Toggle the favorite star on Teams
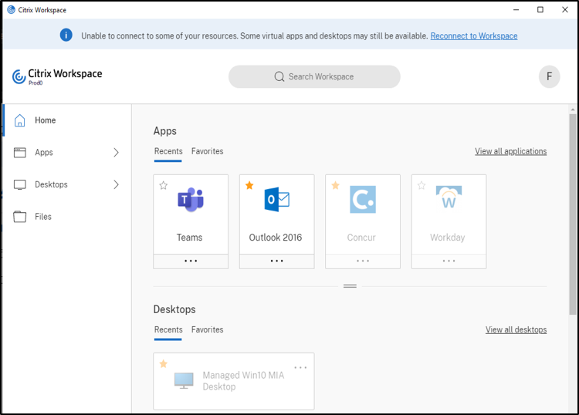This screenshot has width=579, height=415. [x=163, y=186]
